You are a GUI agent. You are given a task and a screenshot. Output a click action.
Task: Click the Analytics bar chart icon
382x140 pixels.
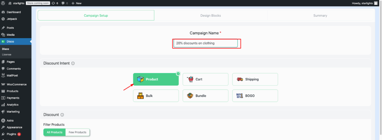click(3, 105)
